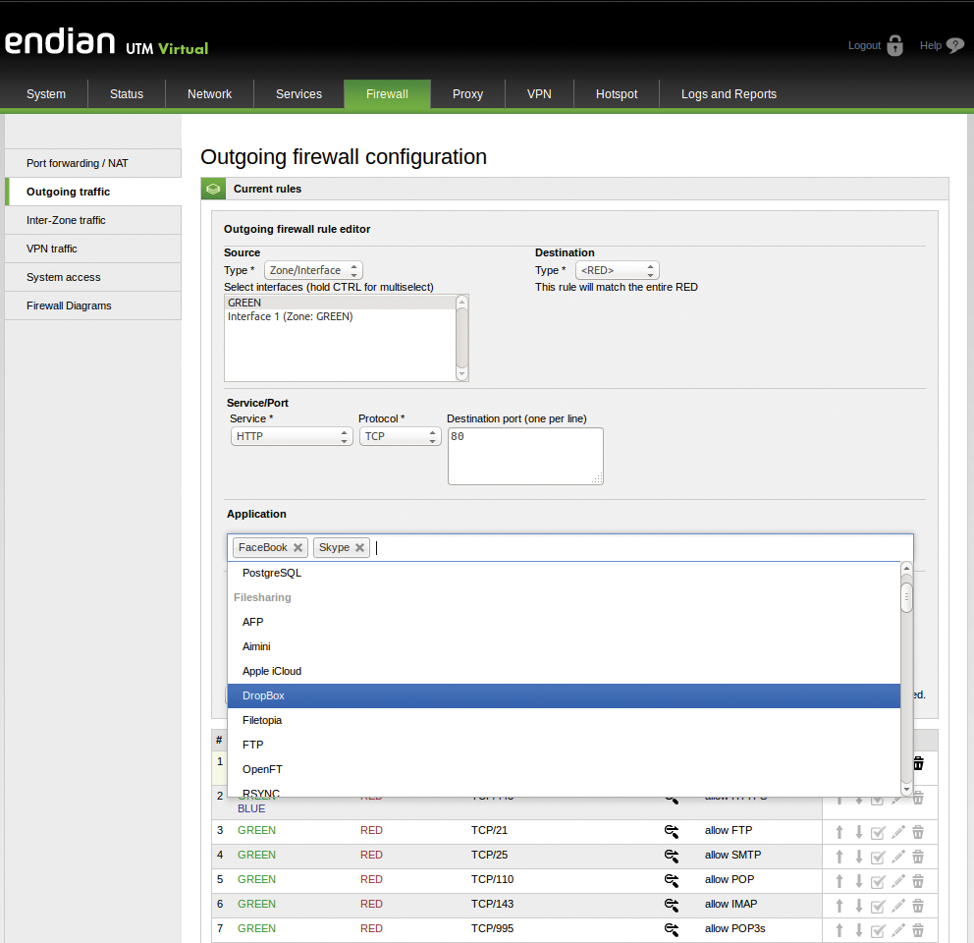Move the allow SMTP rule up
Screen dimensions: 974x943
tap(839, 857)
